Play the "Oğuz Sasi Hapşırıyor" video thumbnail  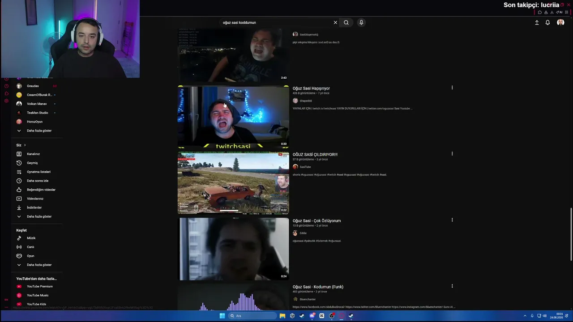(233, 117)
